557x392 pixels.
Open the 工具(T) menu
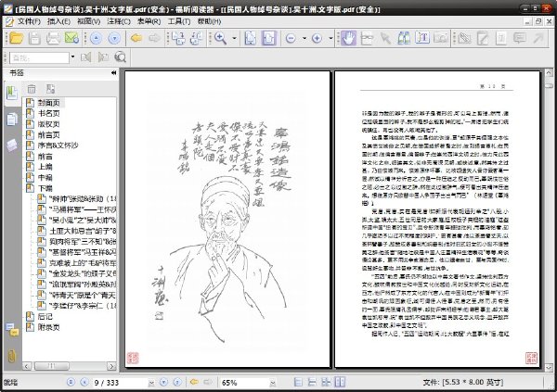point(179,21)
